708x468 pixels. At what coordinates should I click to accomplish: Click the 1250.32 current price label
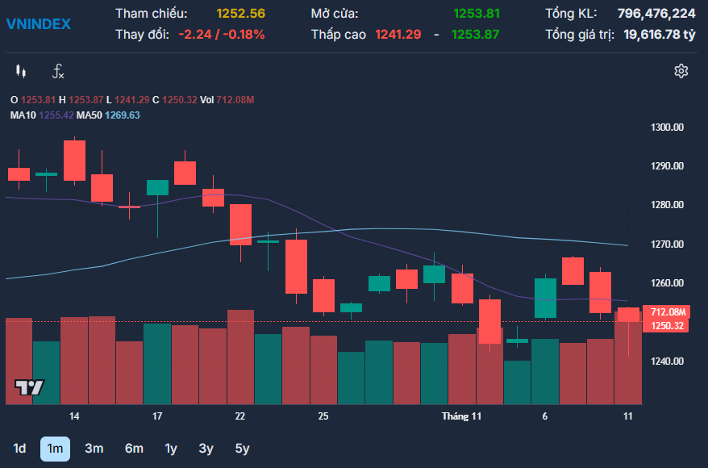pyautogui.click(x=666, y=326)
